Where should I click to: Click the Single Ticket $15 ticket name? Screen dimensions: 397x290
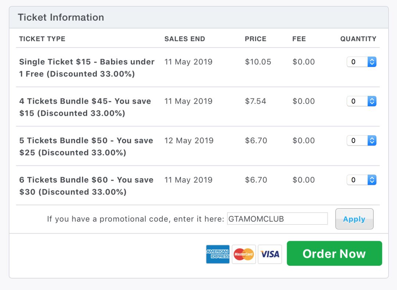(x=87, y=68)
